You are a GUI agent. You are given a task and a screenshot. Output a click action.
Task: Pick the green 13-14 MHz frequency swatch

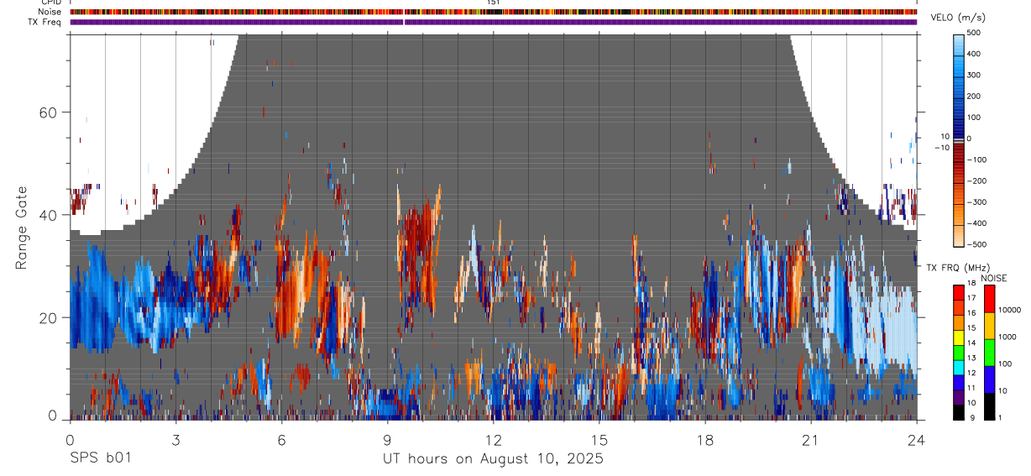click(x=959, y=352)
